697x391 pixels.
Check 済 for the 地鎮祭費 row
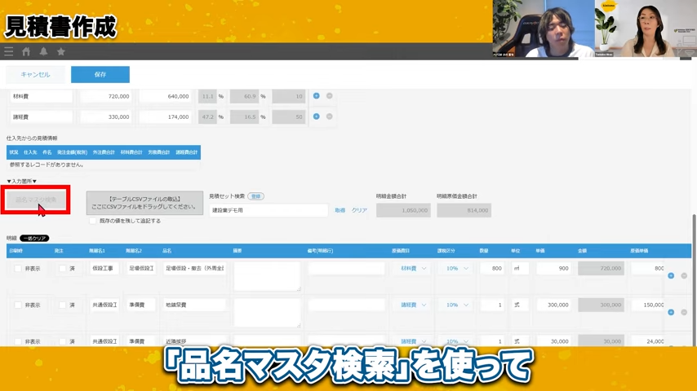[62, 305]
